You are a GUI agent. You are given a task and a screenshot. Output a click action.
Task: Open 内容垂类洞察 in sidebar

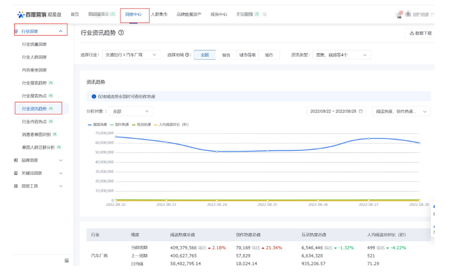click(x=34, y=70)
